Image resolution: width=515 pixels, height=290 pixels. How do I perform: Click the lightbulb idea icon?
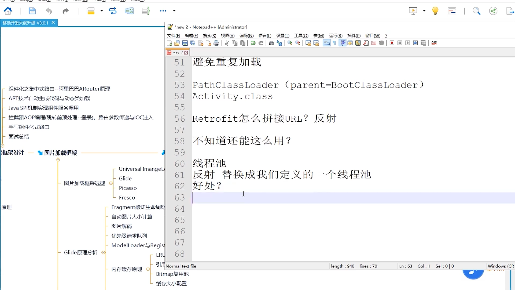pyautogui.click(x=435, y=11)
